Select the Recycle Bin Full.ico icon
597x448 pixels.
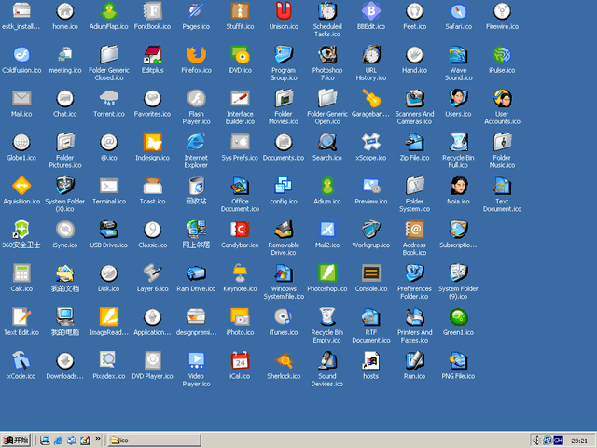458,142
